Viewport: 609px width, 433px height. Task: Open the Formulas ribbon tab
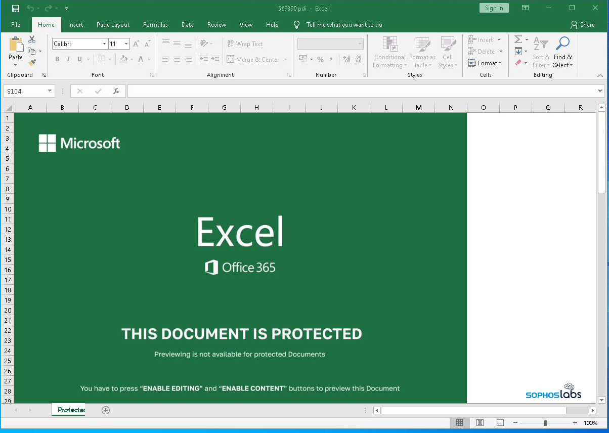[x=155, y=25]
